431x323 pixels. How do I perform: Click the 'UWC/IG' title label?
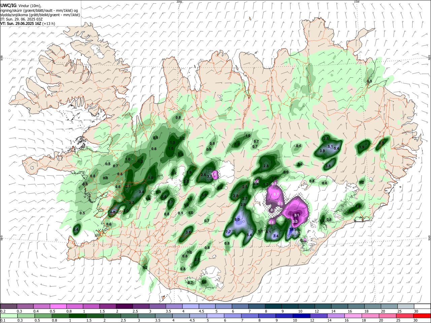click(x=8, y=6)
